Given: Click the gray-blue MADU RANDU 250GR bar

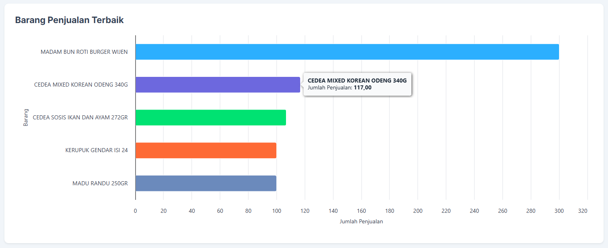Looking at the screenshot, I should (205, 183).
